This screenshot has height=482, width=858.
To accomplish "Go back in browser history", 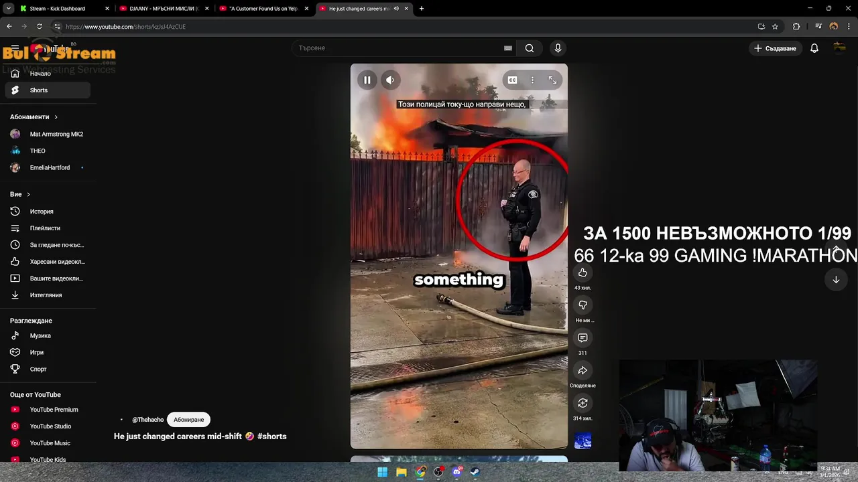I will (9, 27).
